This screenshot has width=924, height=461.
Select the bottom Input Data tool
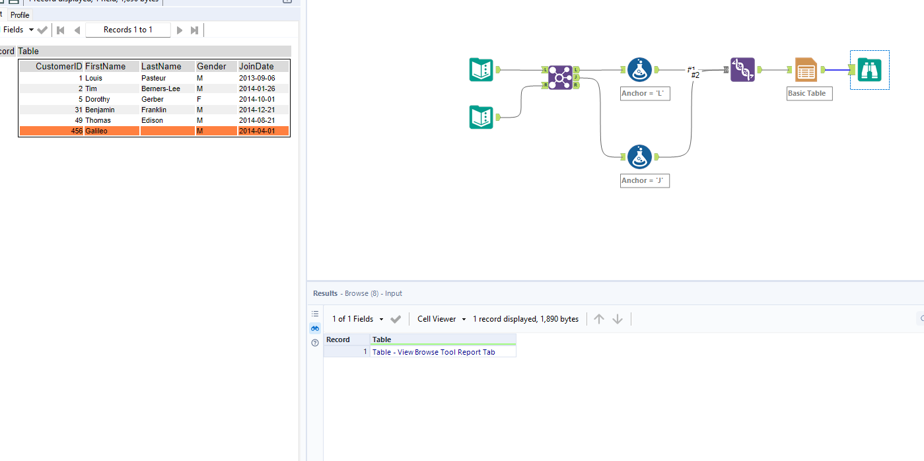click(x=481, y=117)
